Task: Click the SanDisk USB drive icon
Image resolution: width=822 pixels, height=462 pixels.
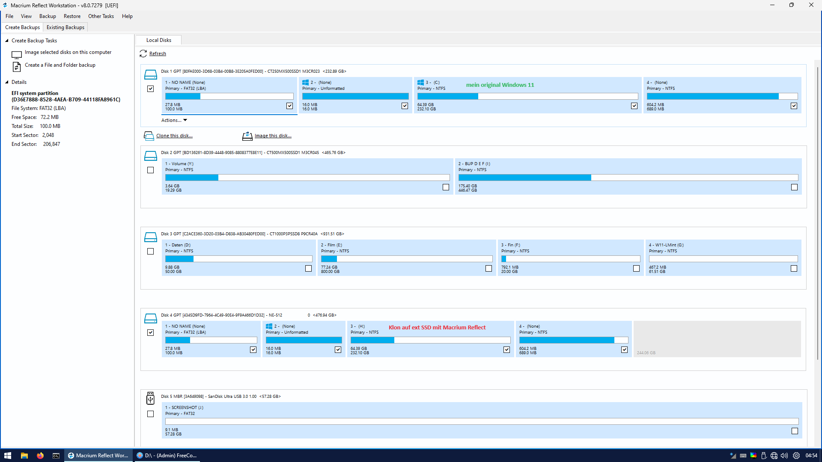Action: (150, 398)
